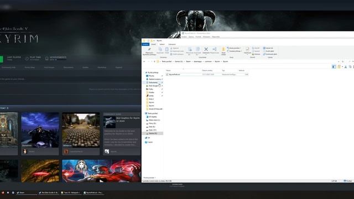Image resolution: width=354 pixels, height=199 pixels.
Task: Switch to the Domů ribbon tab
Action: (154, 44)
